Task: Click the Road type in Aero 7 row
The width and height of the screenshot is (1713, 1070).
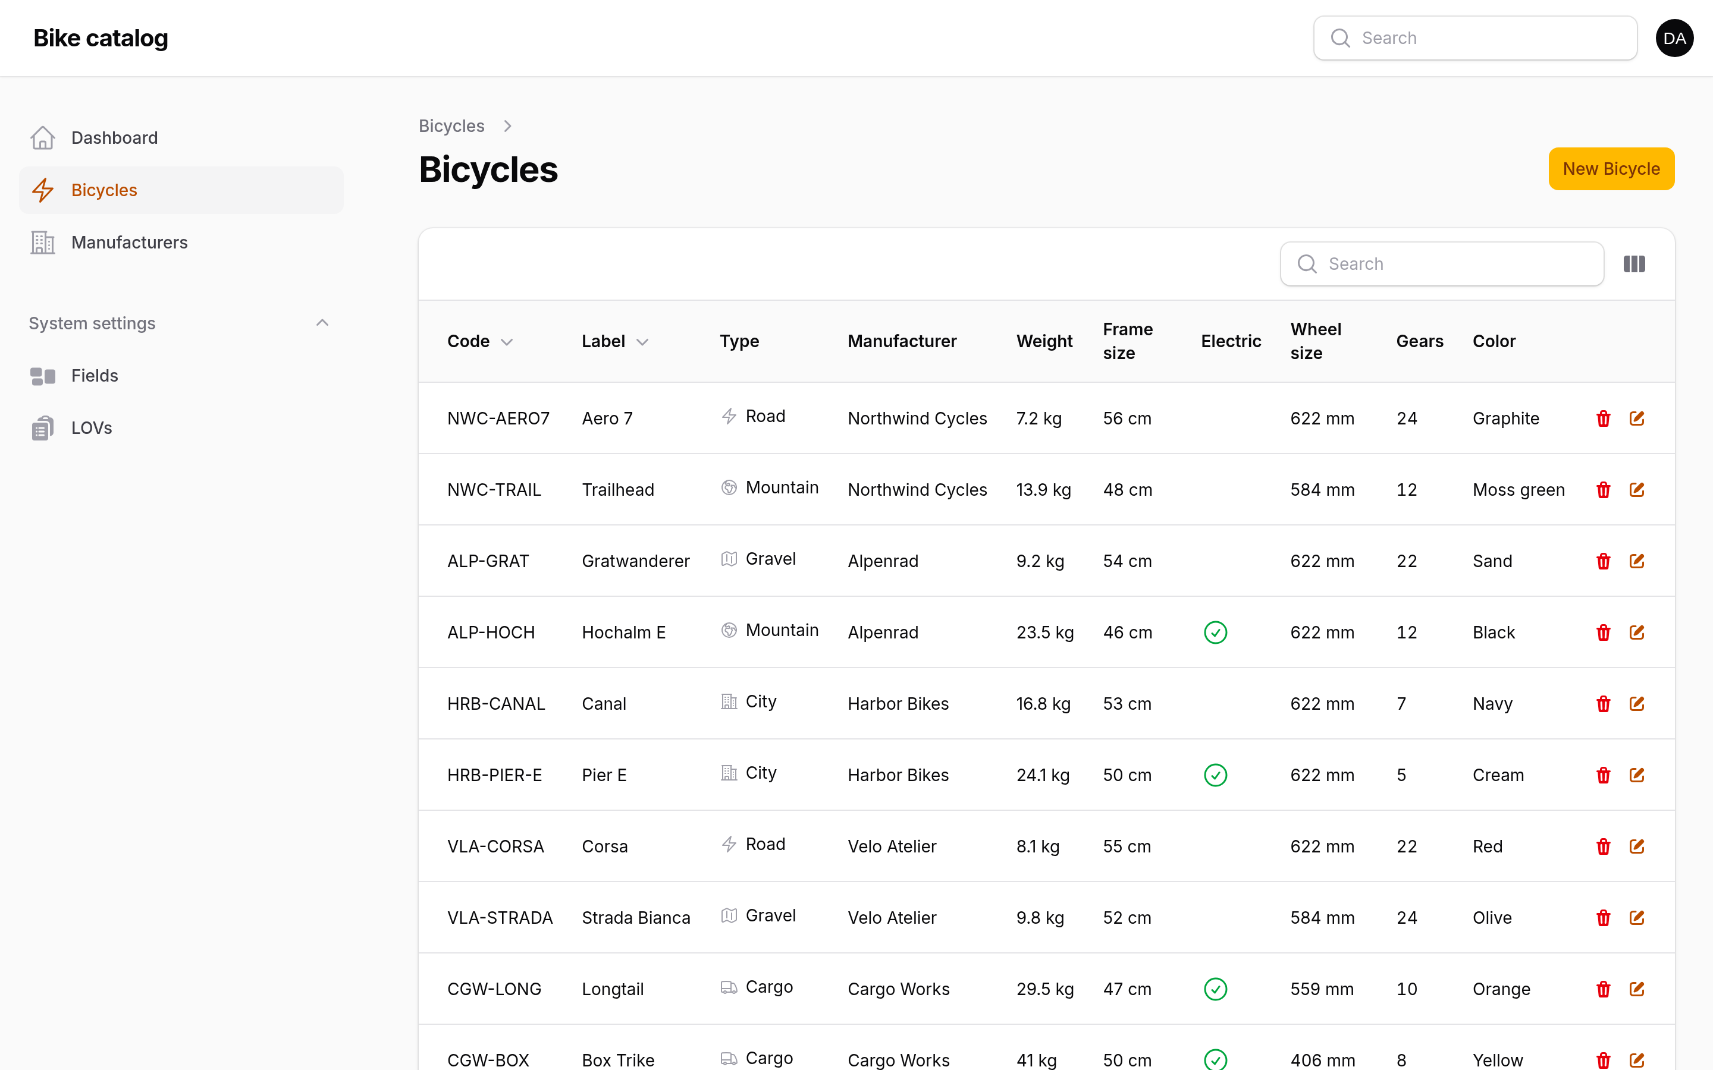Action: point(753,416)
